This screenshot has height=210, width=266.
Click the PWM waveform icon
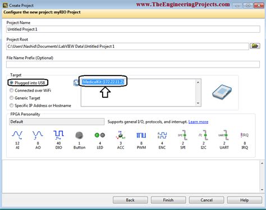(x=141, y=135)
